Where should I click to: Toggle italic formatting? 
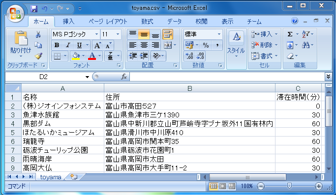click(68, 45)
